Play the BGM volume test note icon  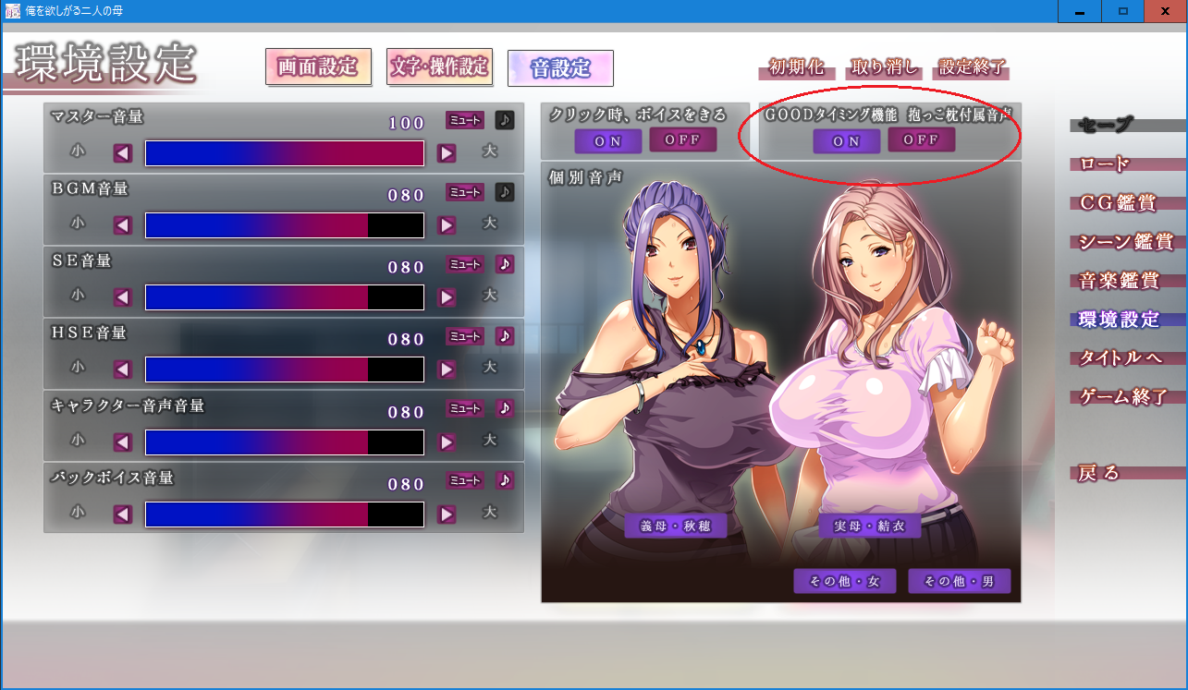(504, 192)
